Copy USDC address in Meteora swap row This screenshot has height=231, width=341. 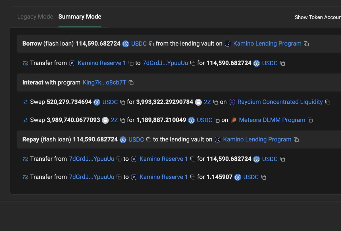(217, 120)
